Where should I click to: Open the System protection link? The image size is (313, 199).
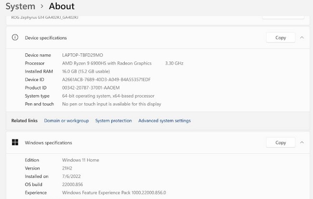(x=113, y=121)
